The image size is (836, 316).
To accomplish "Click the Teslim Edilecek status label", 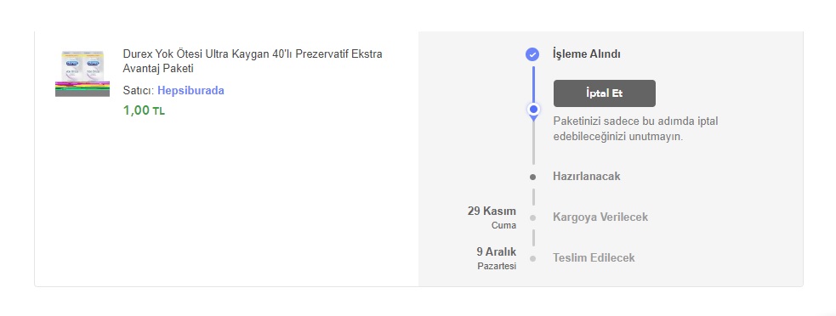I will point(594,258).
